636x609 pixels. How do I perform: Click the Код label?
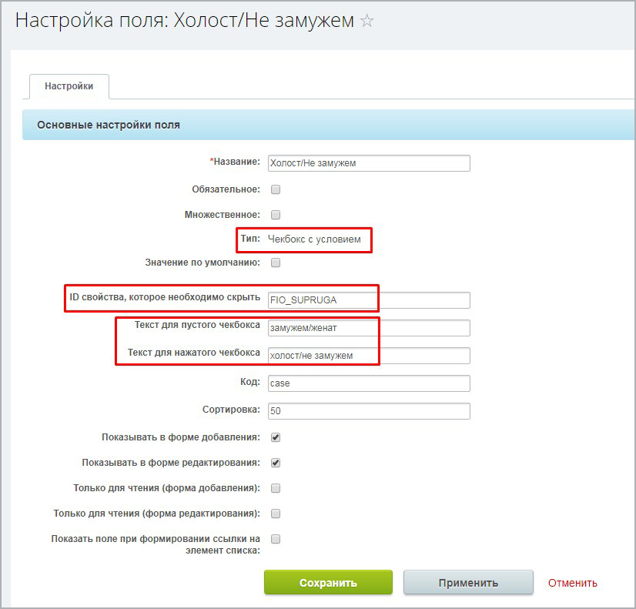pos(249,382)
